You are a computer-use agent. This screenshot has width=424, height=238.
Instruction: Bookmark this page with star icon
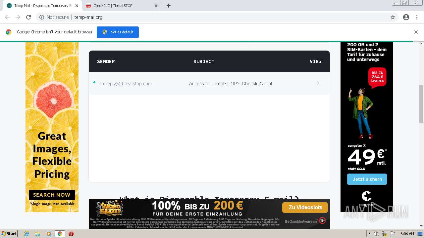393,17
